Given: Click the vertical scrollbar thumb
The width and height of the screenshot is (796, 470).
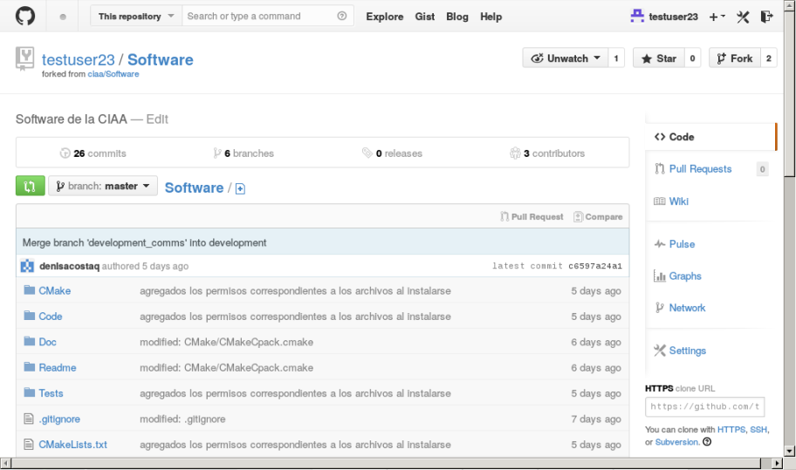Looking at the screenshot, I should pos(789,92).
